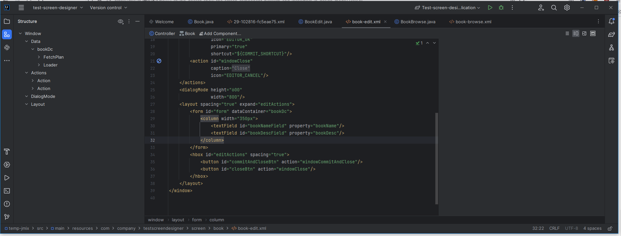Click the 32:22 cursor position indicator
This screenshot has height=236, width=621.
(538, 228)
